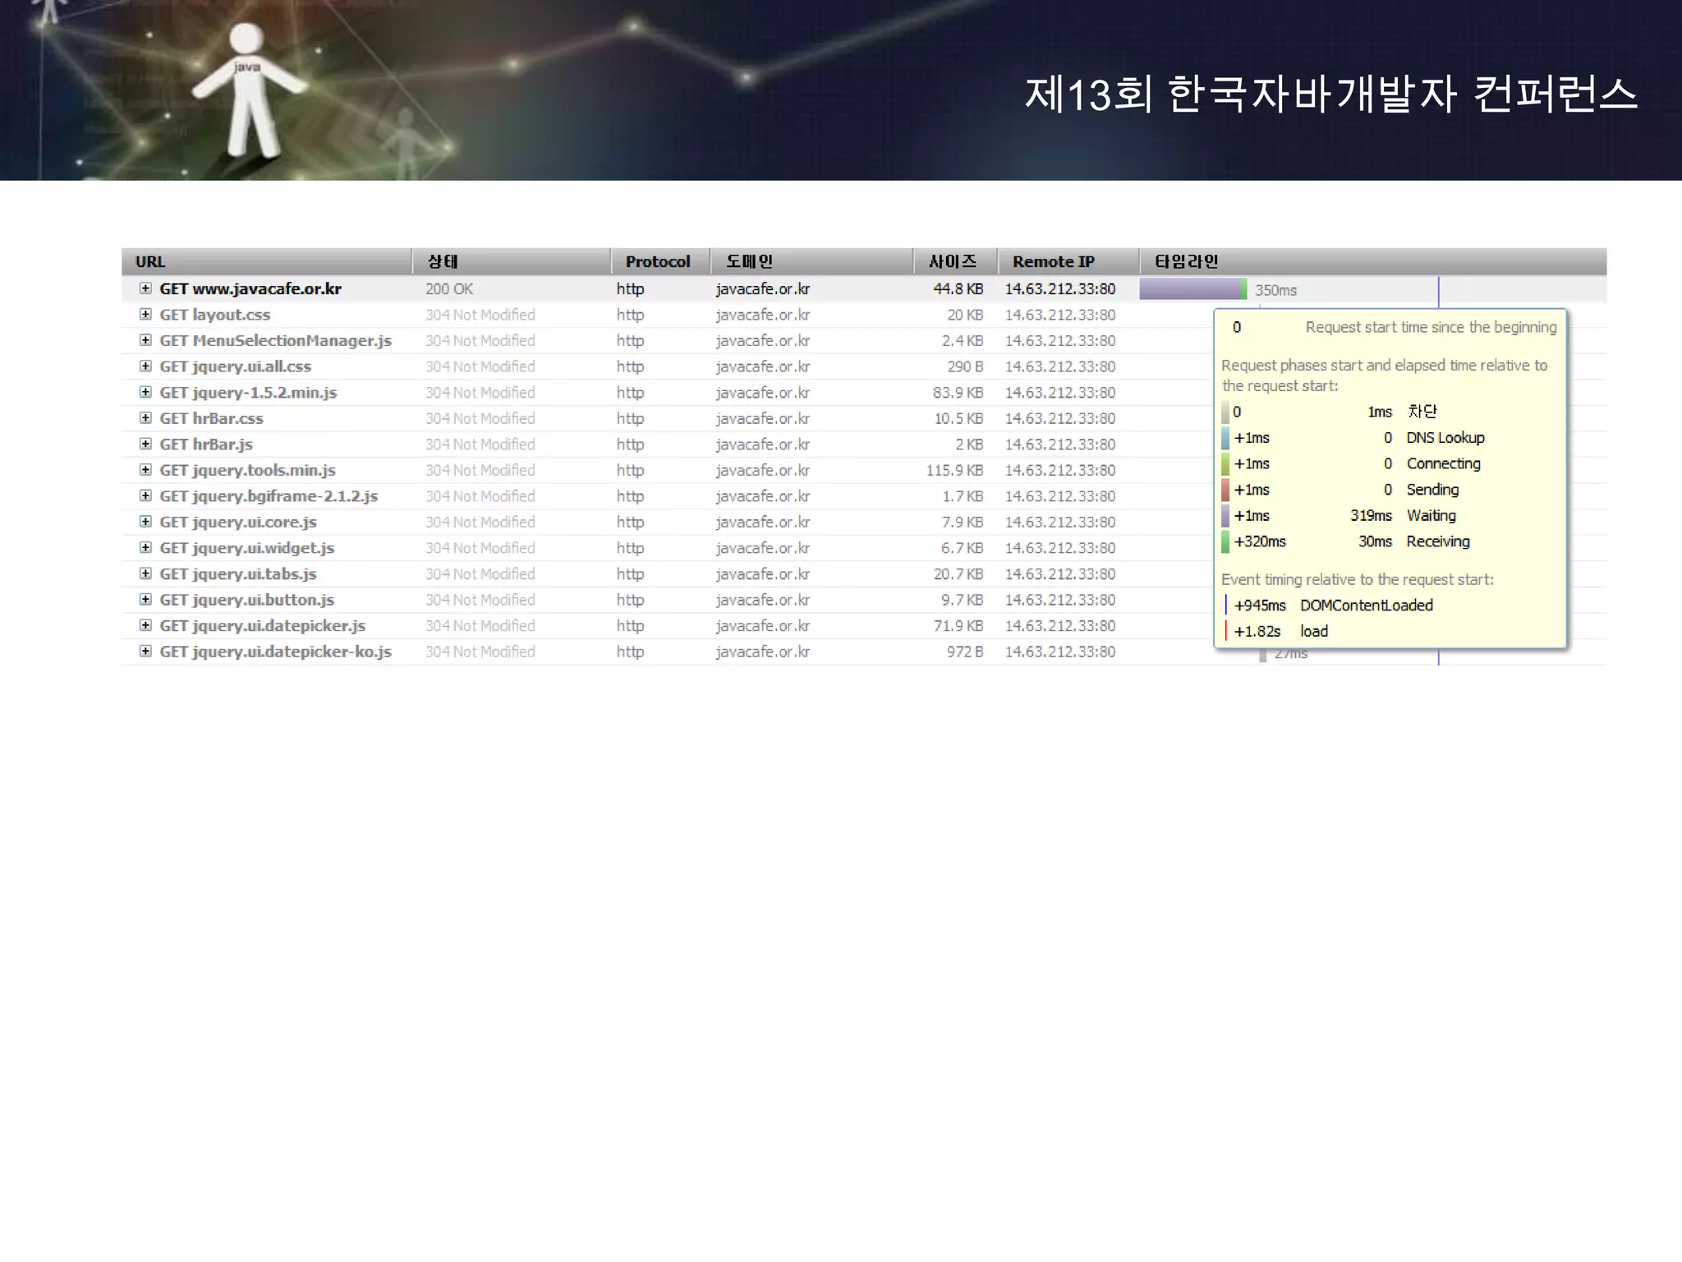The image size is (1682, 1262).
Task: Sort by the URL column header
Action: [267, 261]
